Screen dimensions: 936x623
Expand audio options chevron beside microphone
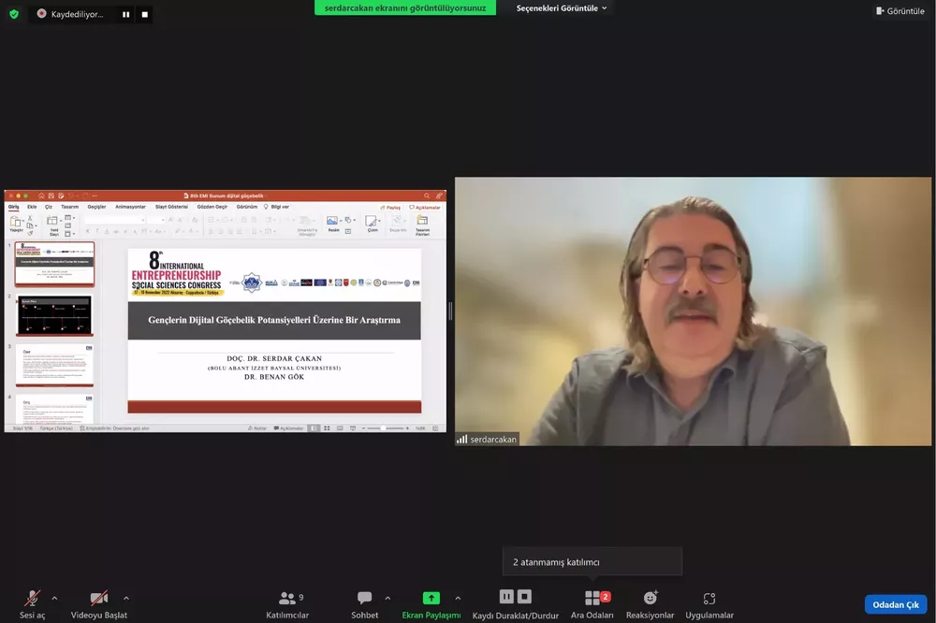pyautogui.click(x=54, y=598)
